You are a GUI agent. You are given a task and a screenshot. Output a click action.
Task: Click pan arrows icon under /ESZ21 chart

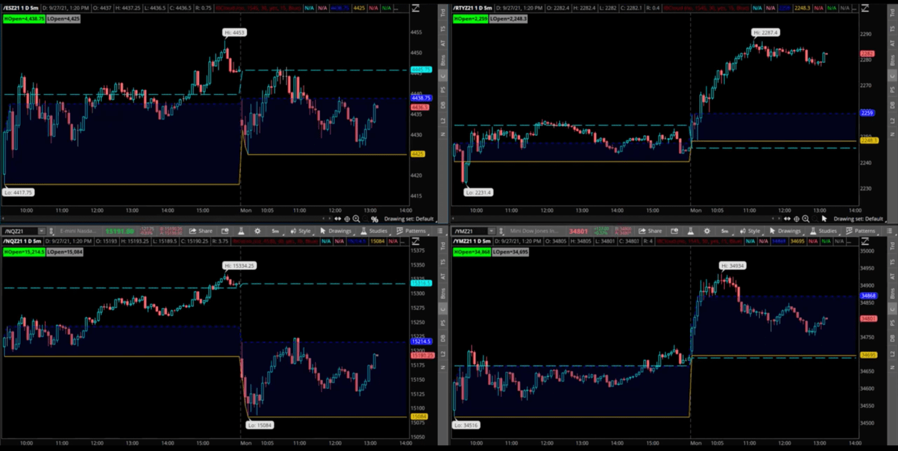[x=338, y=219]
